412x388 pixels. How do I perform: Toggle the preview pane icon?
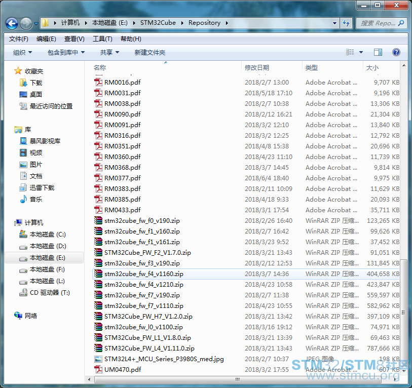378,52
